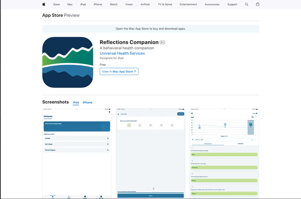Screen dimensions: 301x199
Task: Click the Screenshots section heading
Action: (55, 102)
